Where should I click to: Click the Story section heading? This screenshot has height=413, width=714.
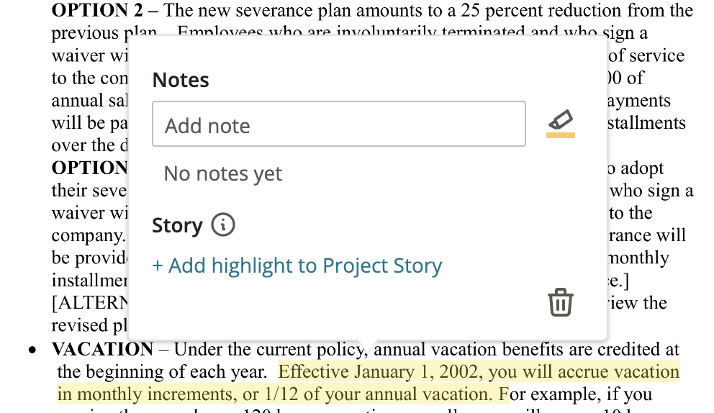tap(177, 225)
